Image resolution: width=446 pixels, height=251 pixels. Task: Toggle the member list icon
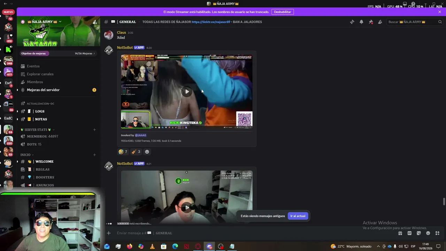coord(380,22)
